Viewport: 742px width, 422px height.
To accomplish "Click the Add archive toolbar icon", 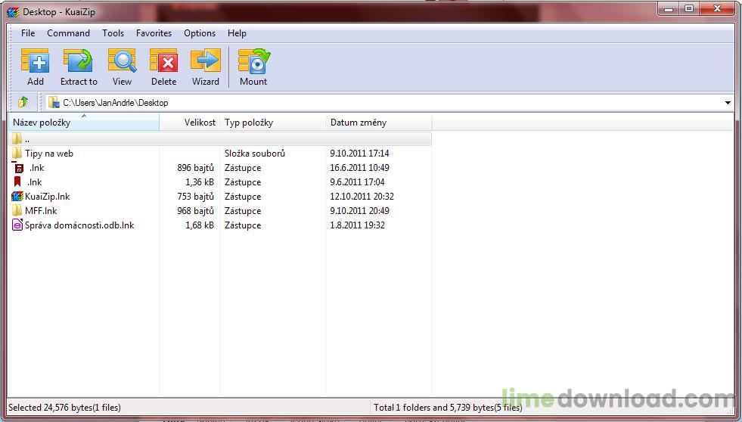I will click(35, 61).
